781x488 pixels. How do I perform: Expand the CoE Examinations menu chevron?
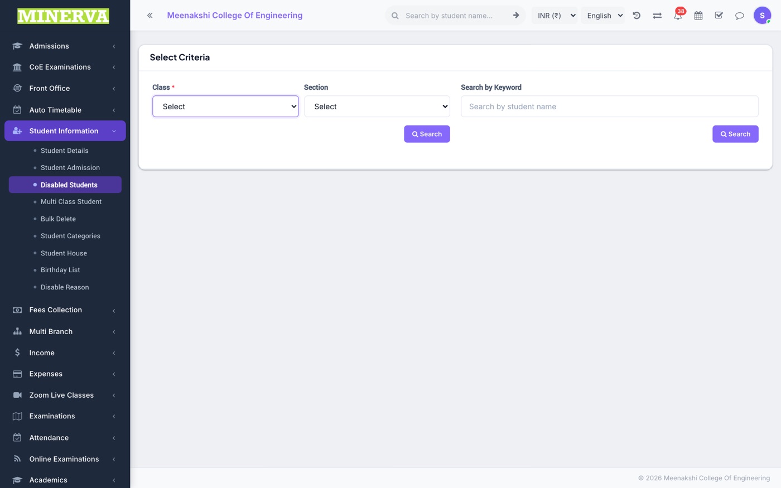pyautogui.click(x=114, y=67)
